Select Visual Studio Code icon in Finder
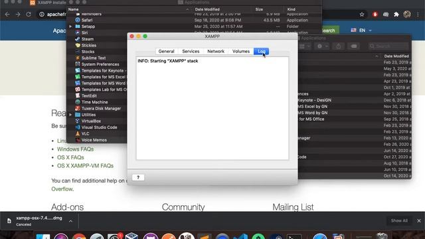Screen dimensions: 425x239 [x=78, y=127]
